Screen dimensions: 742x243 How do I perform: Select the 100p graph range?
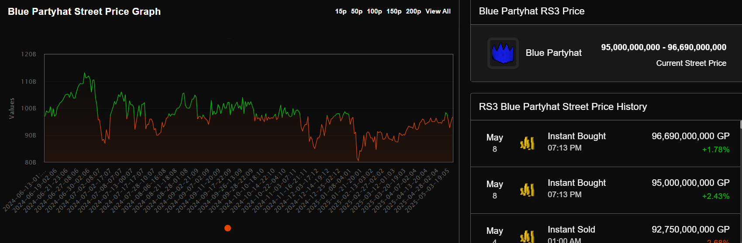click(x=374, y=11)
